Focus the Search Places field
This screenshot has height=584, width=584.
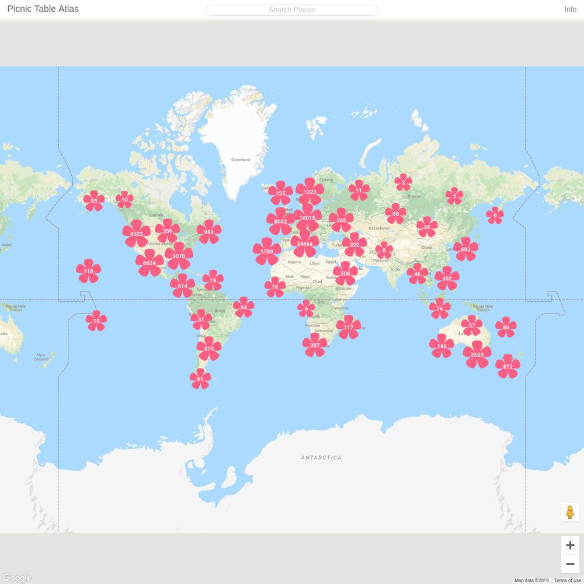pos(291,10)
